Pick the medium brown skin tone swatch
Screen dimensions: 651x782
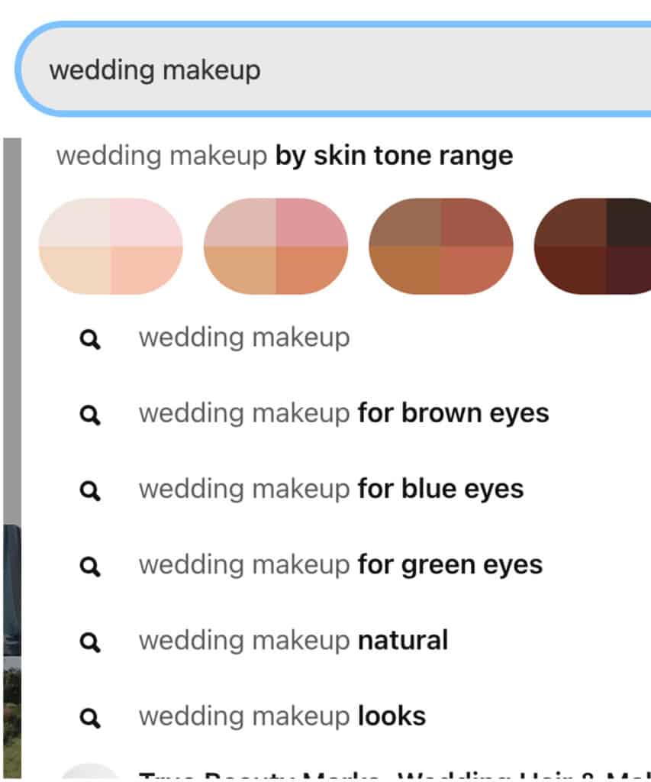[x=440, y=246]
